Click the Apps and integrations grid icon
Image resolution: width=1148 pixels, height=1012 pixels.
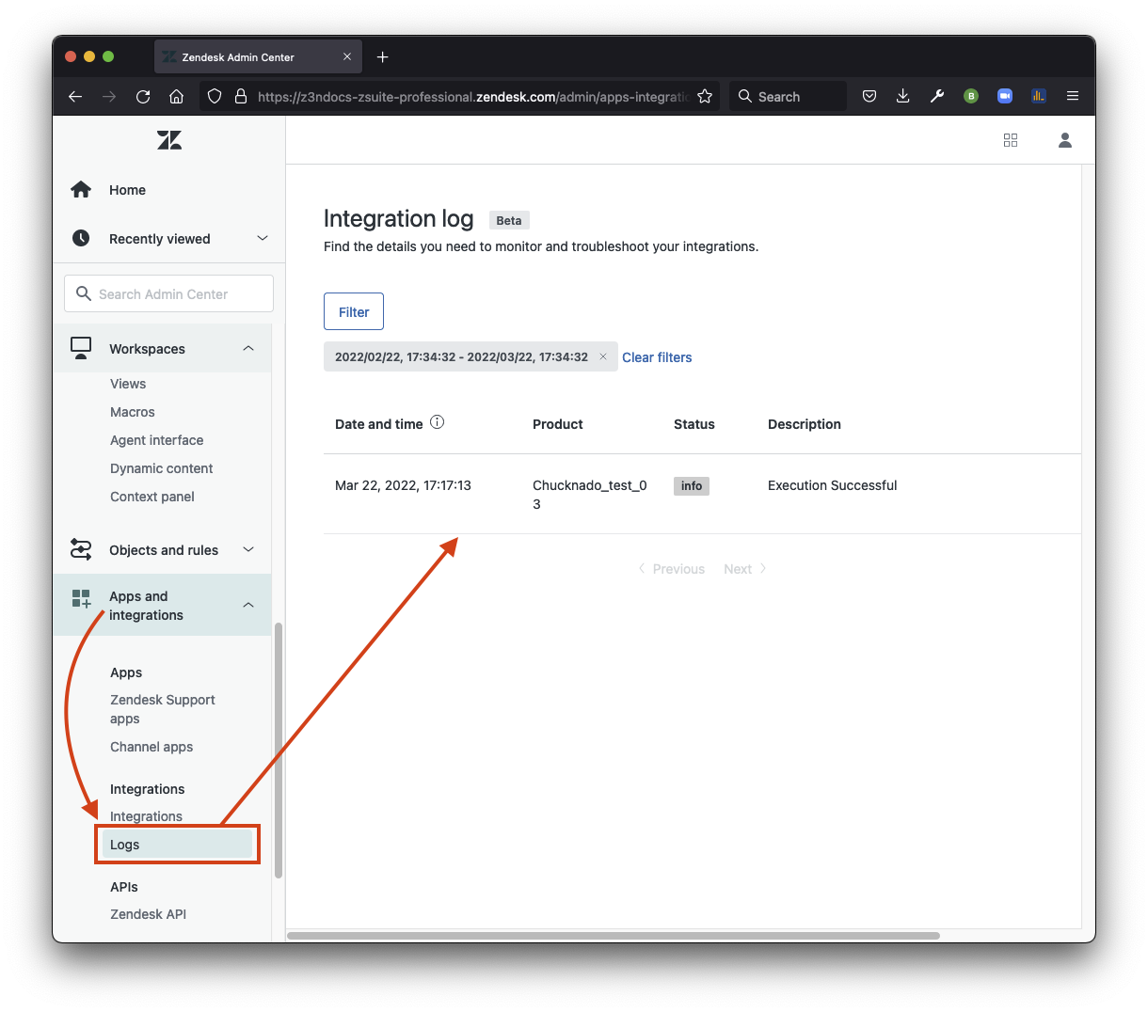tap(81, 598)
